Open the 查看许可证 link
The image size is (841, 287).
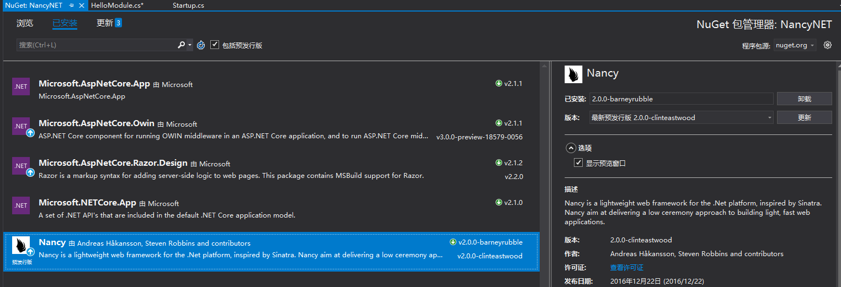coord(626,268)
